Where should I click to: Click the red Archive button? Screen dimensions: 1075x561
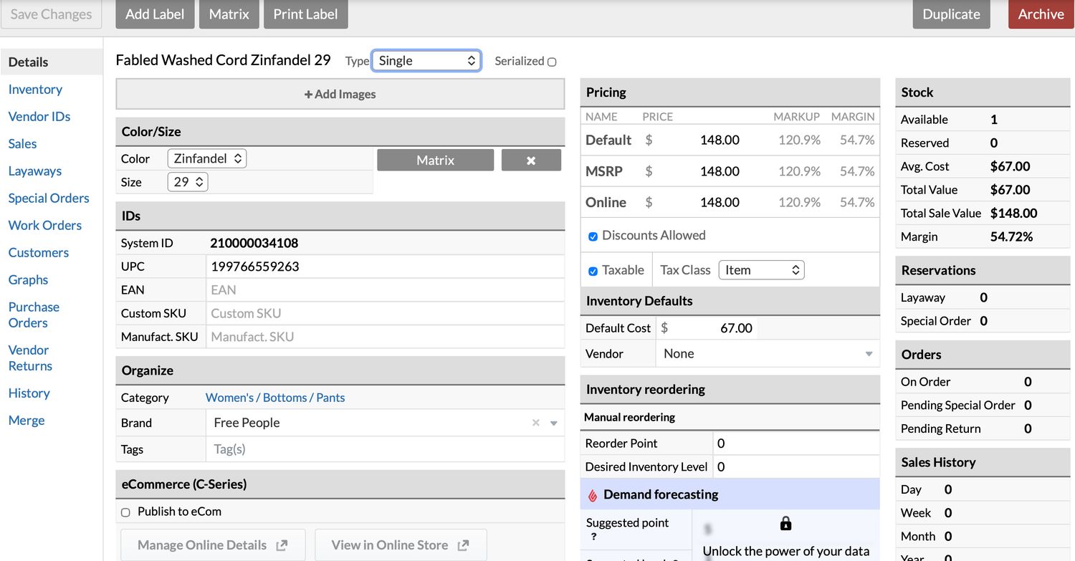point(1041,14)
